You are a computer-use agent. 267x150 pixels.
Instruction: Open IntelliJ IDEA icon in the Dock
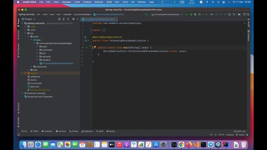point(225,145)
